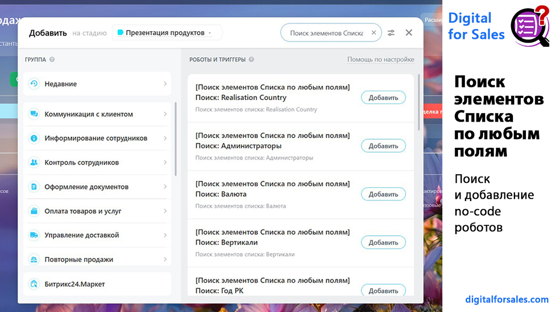
Task: Expand the Оплата товаров и услуг chevron
Action: point(165,211)
